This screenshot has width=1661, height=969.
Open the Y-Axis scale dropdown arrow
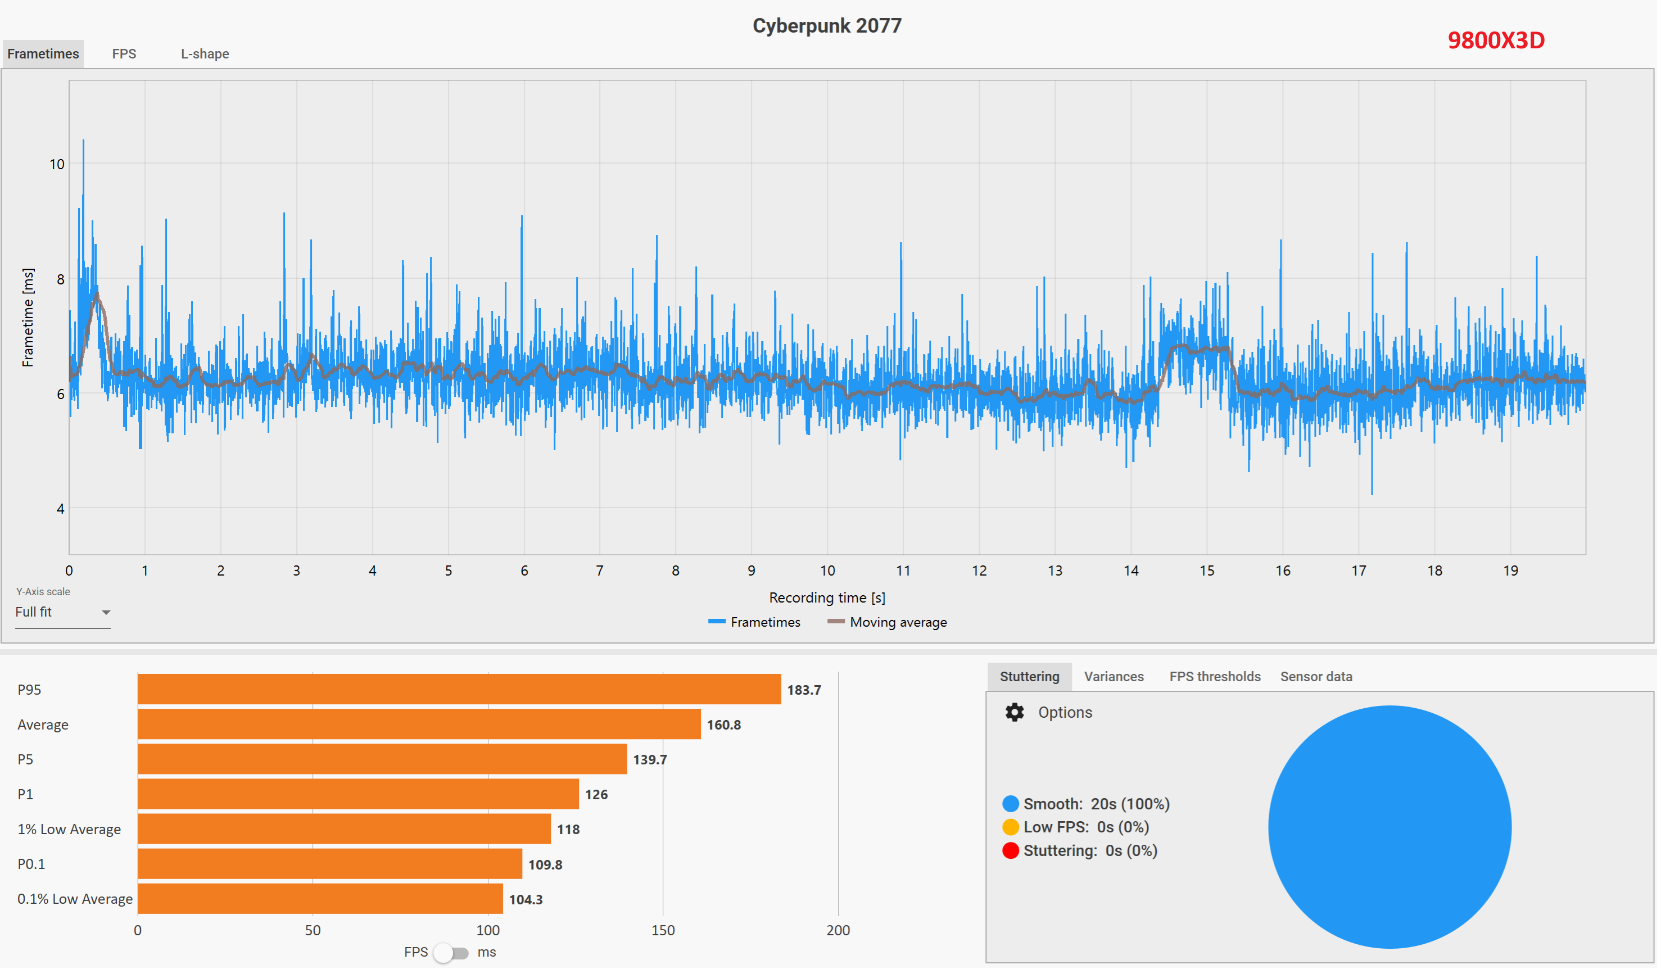pos(106,614)
